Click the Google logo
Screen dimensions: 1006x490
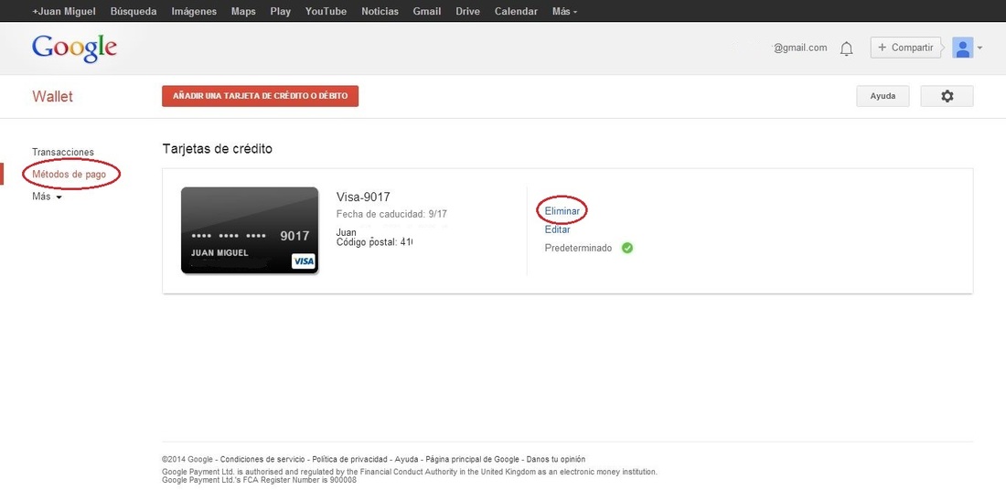pyautogui.click(x=74, y=48)
